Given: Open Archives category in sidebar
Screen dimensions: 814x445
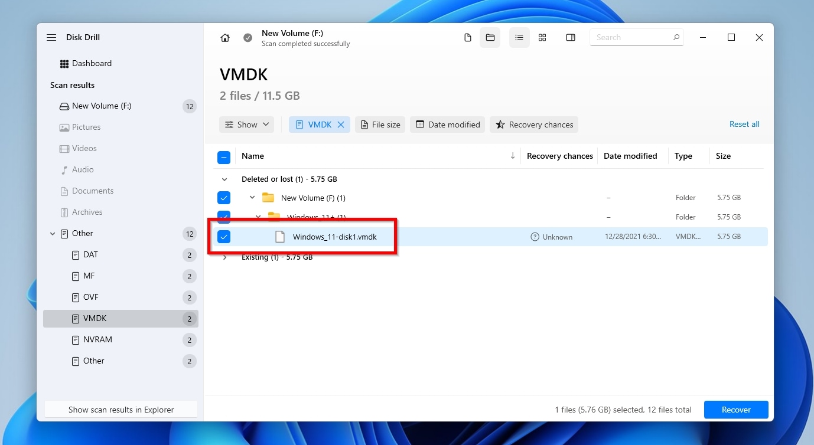Looking at the screenshot, I should click(121, 212).
